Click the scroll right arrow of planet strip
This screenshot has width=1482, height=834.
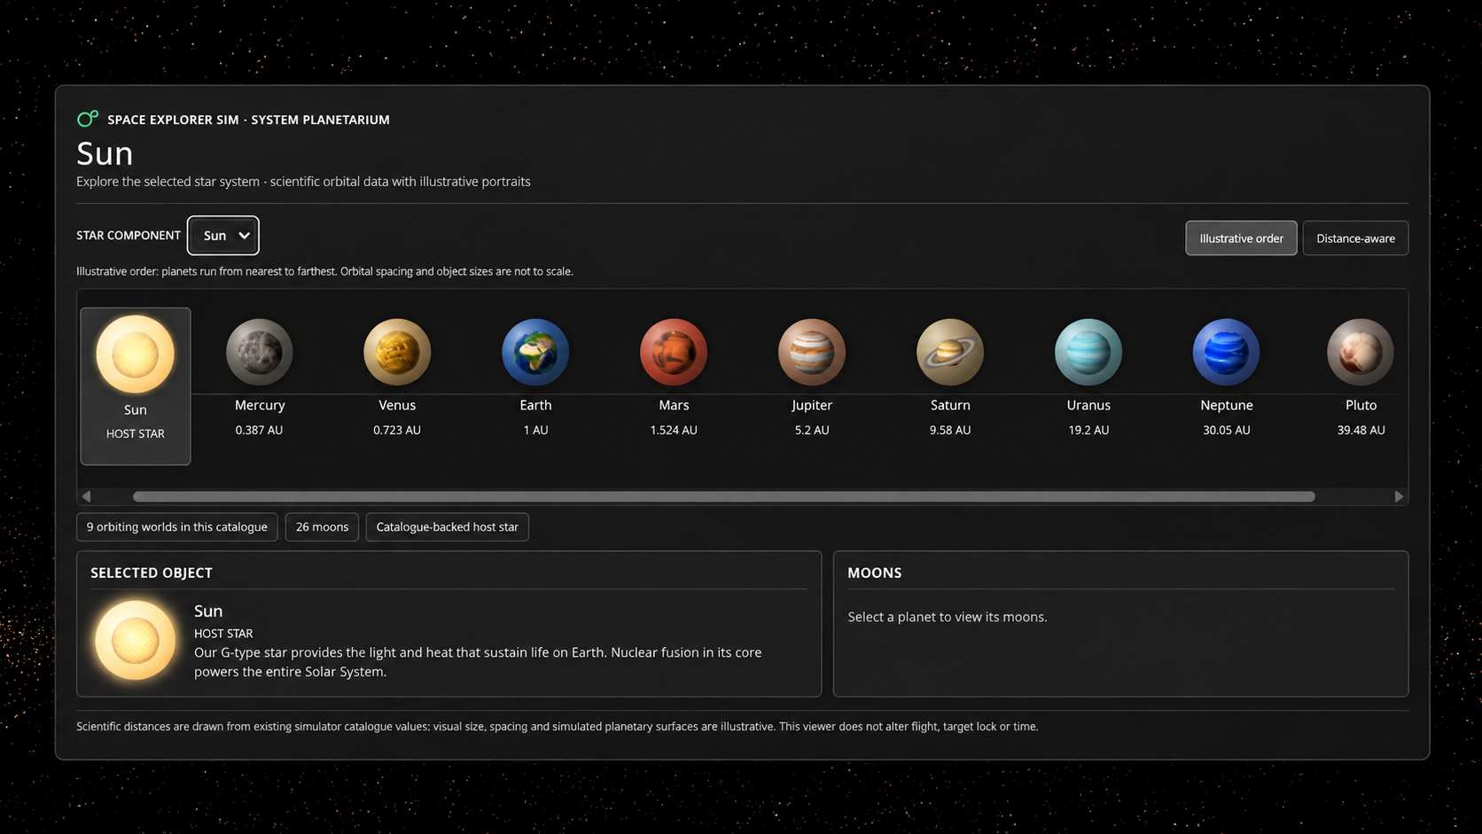[1399, 496]
